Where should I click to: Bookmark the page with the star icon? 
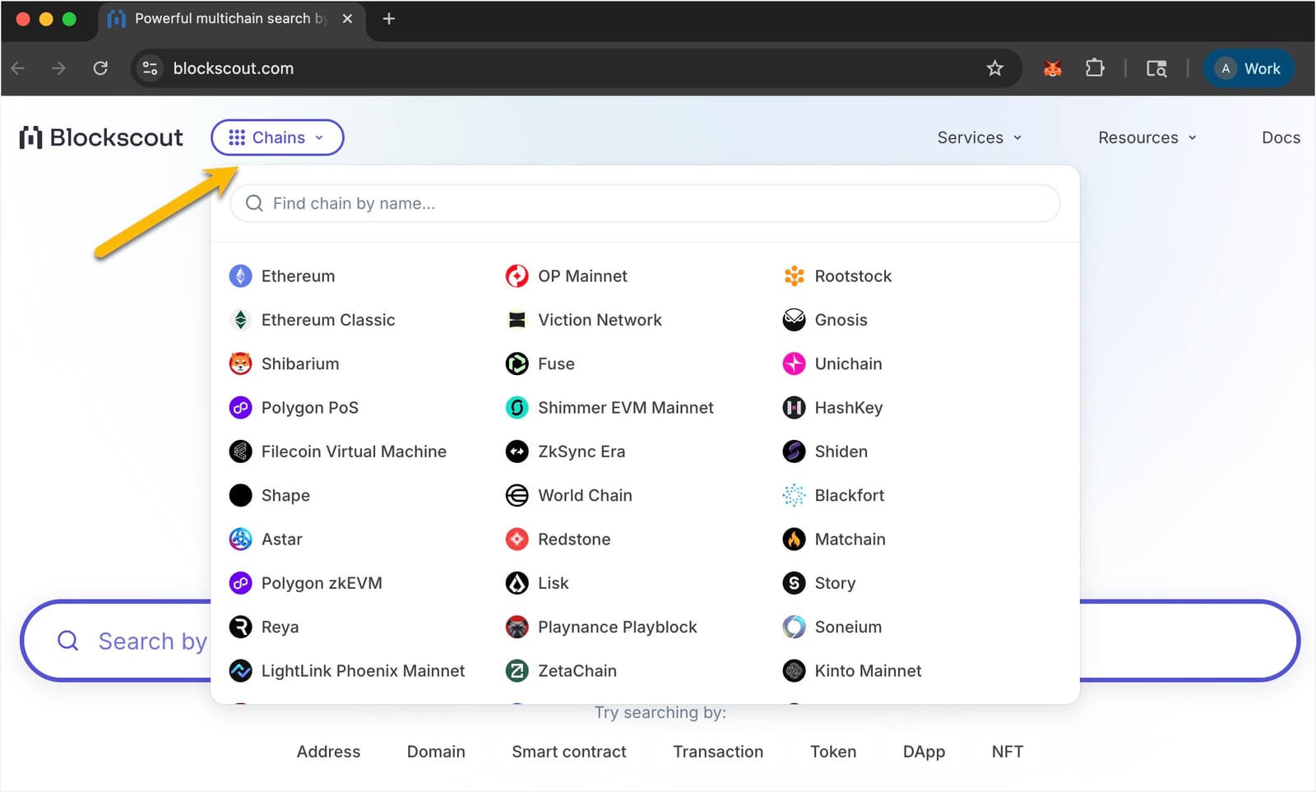(995, 68)
